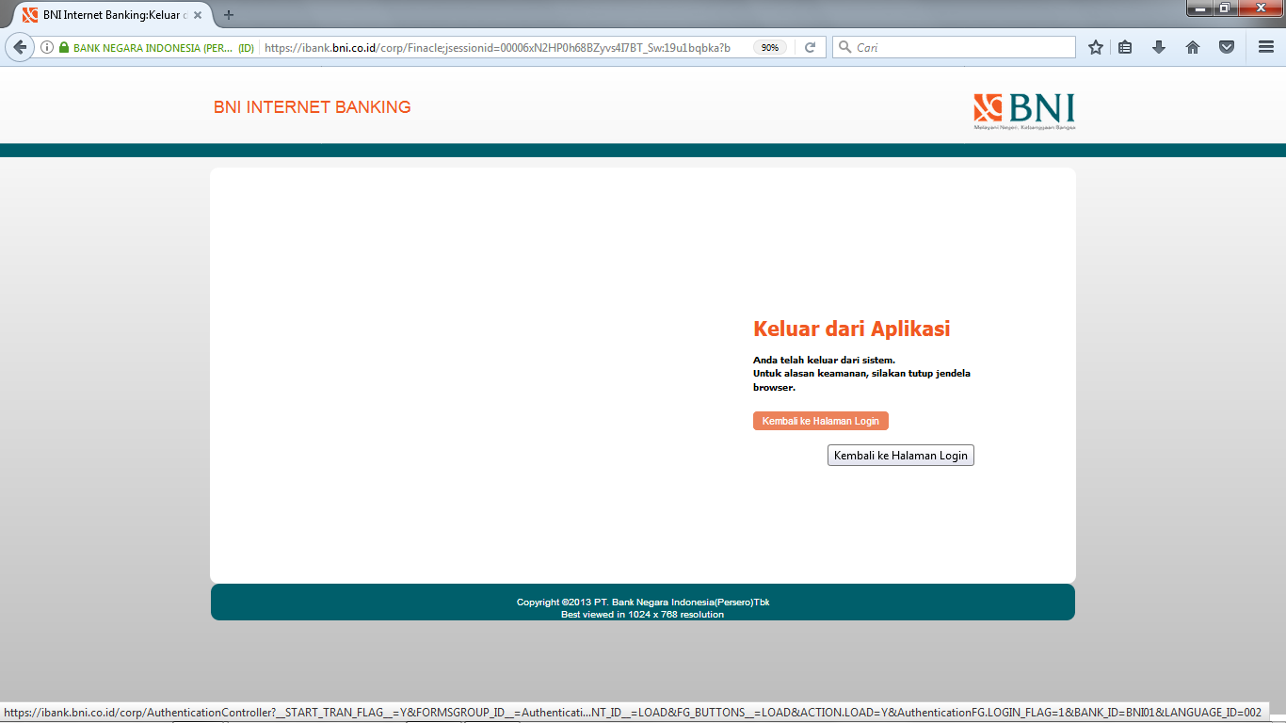Viewport: 1286px width, 723px height.
Task: Click orange Kembali ke Halaman Login button
Action: pos(821,421)
